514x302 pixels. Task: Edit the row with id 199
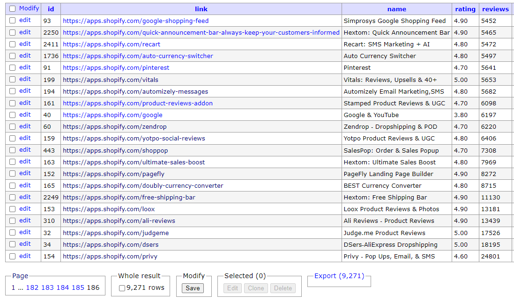pos(25,79)
